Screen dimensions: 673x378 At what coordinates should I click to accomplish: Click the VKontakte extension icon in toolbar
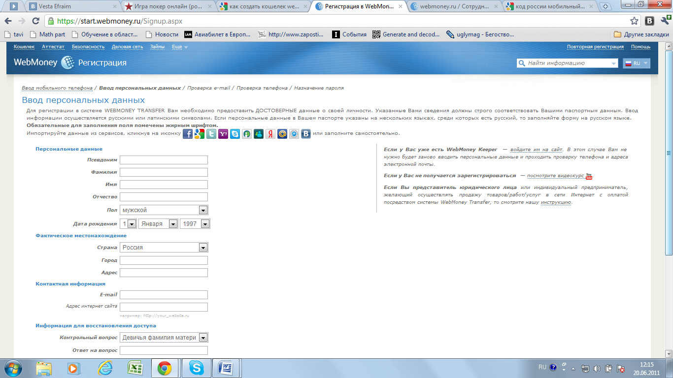[x=650, y=21]
